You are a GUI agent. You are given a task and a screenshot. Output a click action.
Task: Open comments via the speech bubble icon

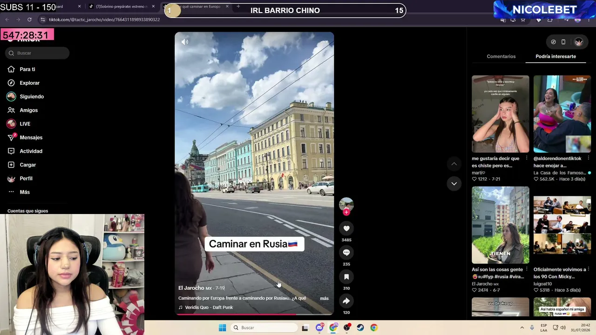pos(346,253)
